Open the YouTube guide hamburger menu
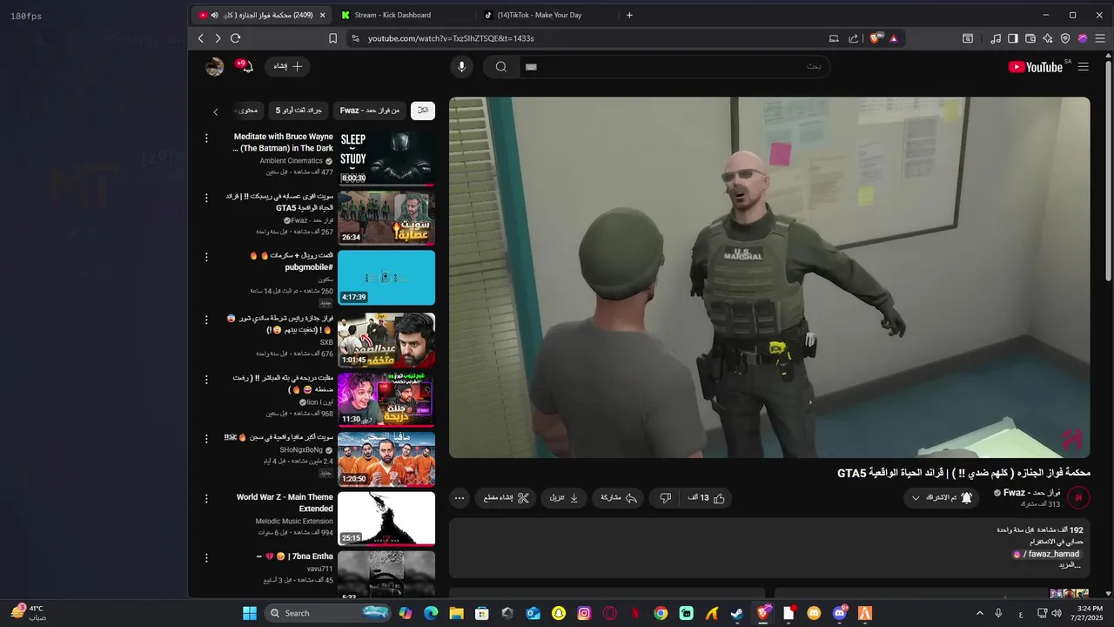This screenshot has height=627, width=1114. click(x=1083, y=67)
